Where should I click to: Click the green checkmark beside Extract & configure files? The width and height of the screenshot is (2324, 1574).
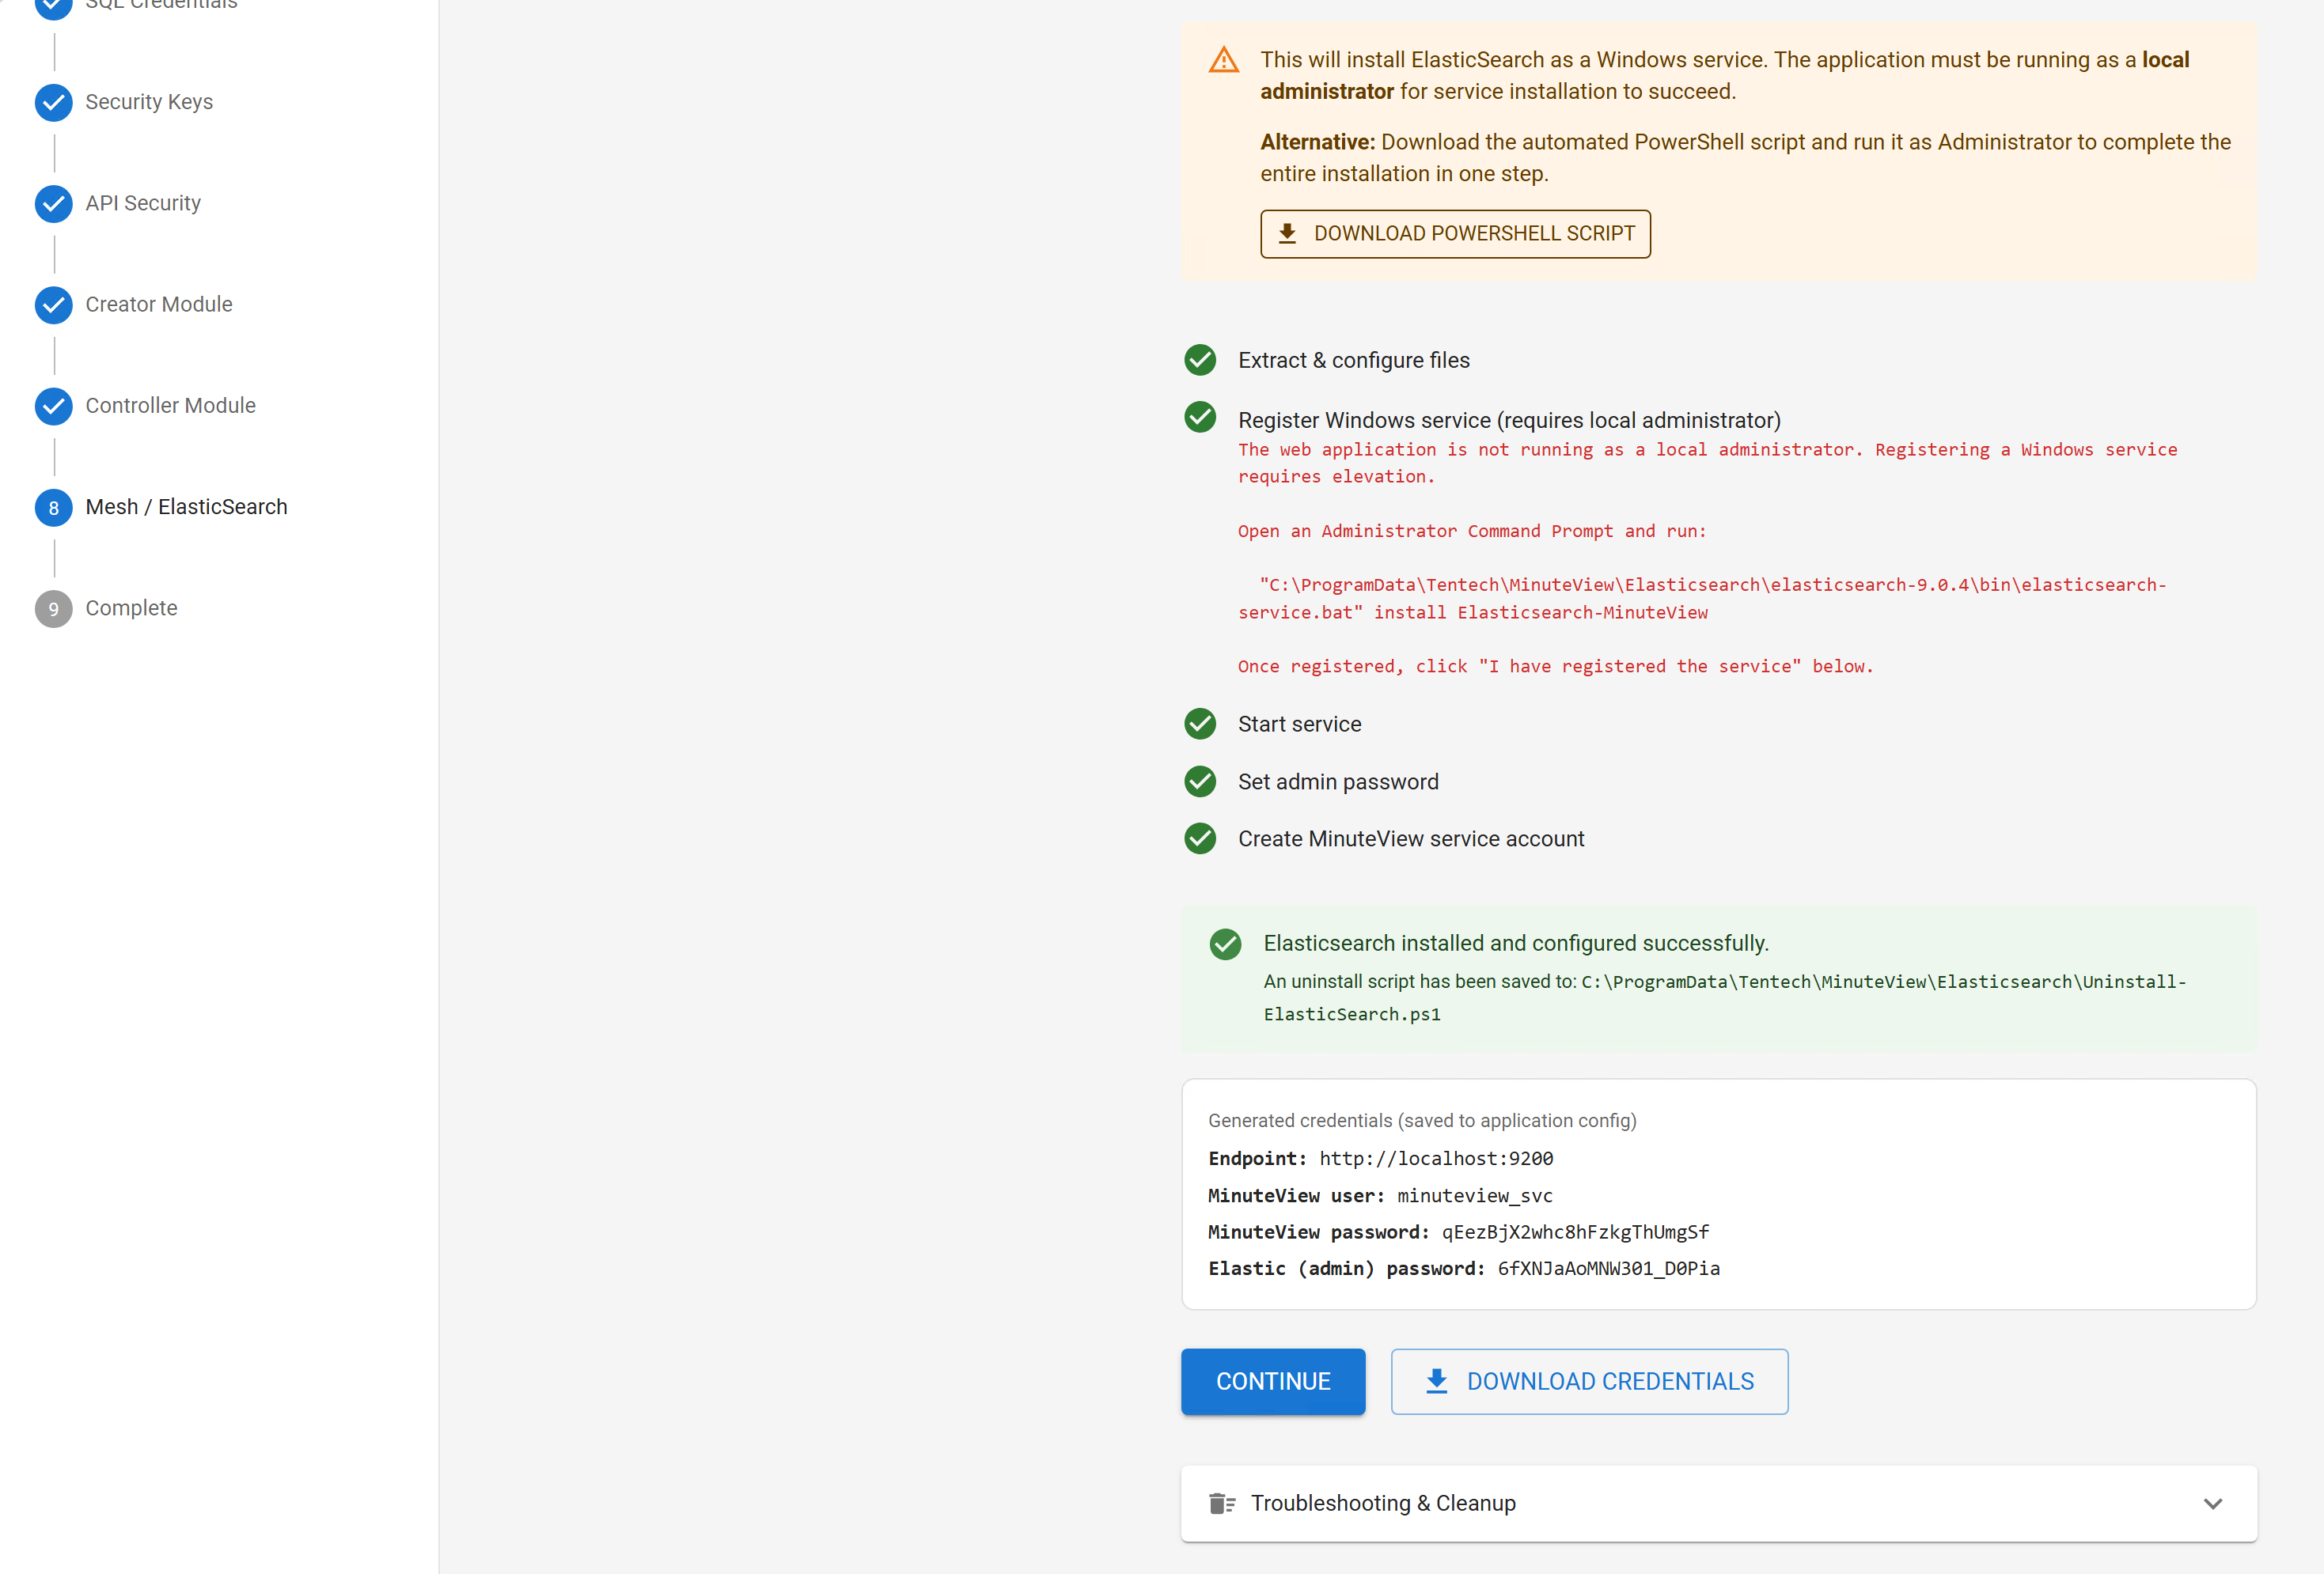click(1200, 360)
